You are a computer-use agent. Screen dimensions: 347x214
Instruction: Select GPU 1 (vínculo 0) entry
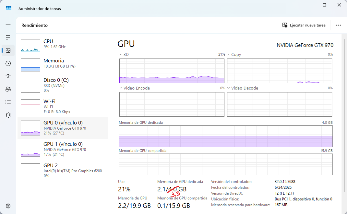pyautogui.click(x=63, y=149)
